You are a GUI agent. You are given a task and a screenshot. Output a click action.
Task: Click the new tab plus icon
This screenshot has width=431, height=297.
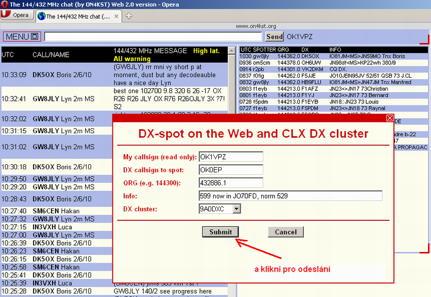point(129,16)
